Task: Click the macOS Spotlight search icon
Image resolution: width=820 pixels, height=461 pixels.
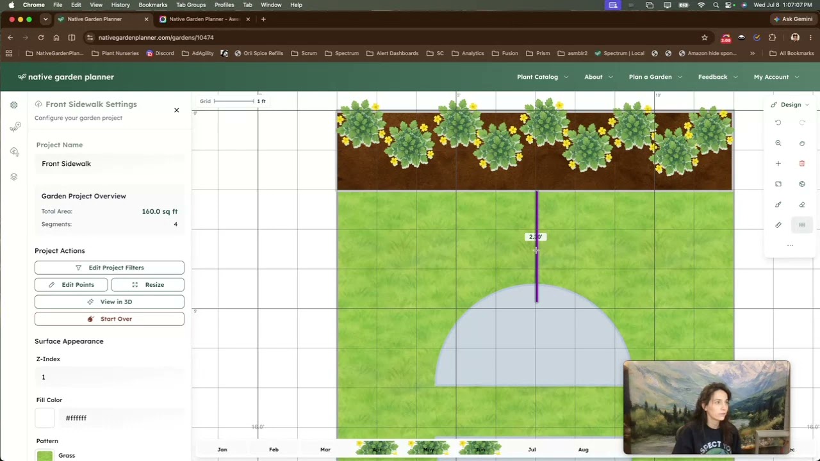Action: tap(716, 4)
